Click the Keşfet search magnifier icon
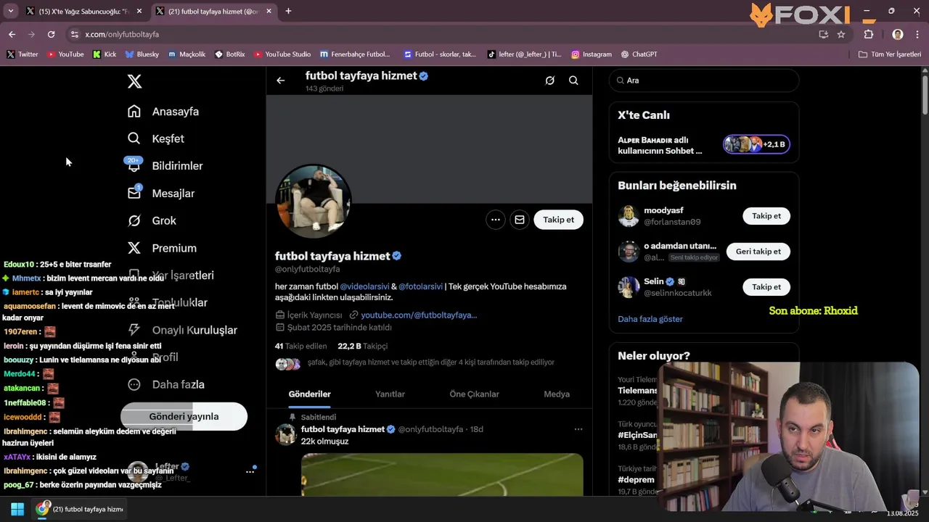929x522 pixels. coord(134,138)
